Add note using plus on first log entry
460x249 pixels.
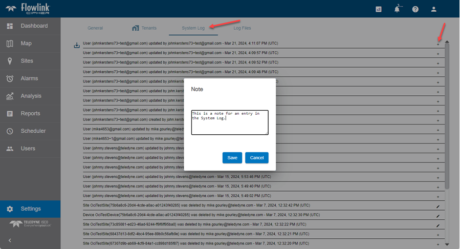tap(437, 45)
